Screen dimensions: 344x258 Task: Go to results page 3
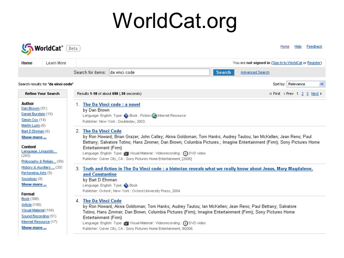[x=307, y=94]
